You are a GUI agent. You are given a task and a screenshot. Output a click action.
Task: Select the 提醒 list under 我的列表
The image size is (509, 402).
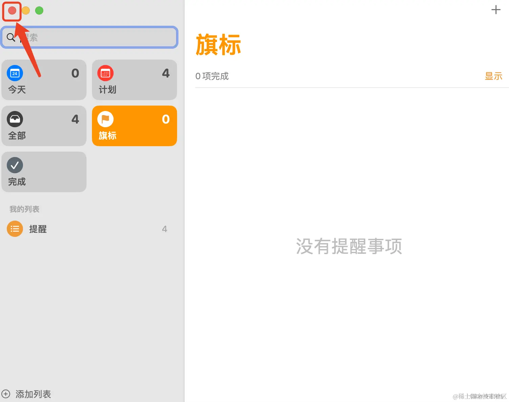[x=38, y=229]
